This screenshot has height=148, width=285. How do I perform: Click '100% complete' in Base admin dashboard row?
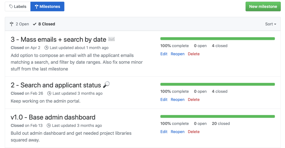tap(175, 123)
